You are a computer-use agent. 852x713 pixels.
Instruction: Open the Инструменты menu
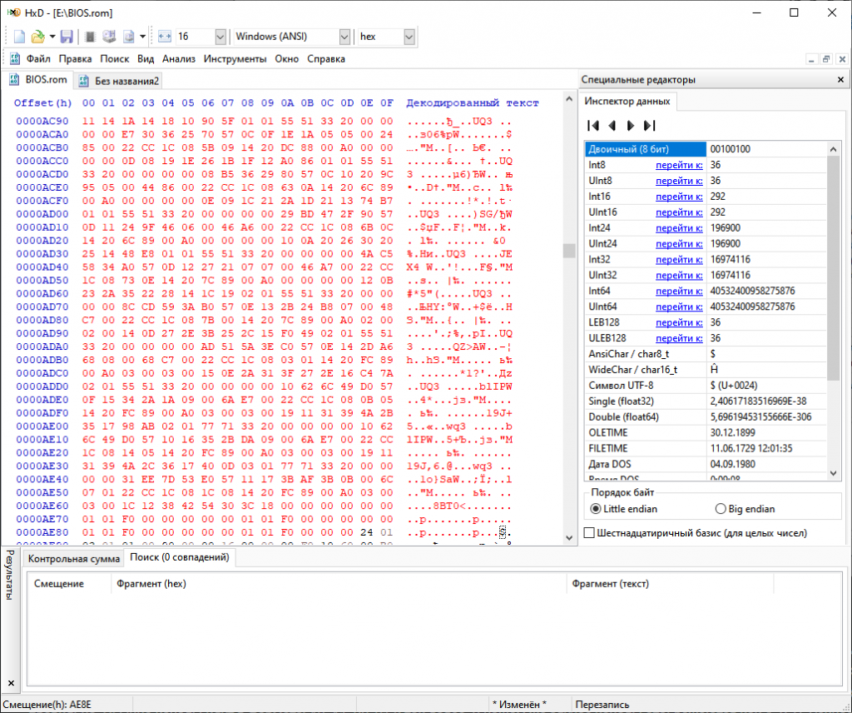coord(235,59)
